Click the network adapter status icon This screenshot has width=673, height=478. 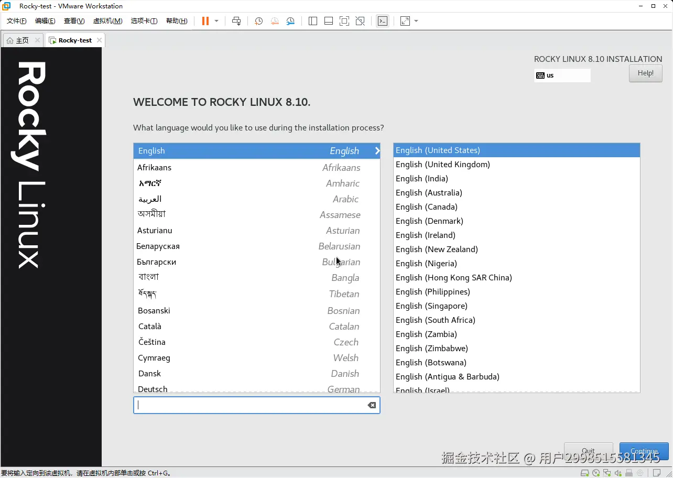point(607,473)
